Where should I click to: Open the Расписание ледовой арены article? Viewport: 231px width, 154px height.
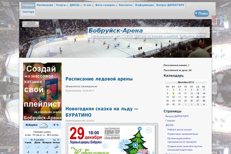tap(99, 79)
